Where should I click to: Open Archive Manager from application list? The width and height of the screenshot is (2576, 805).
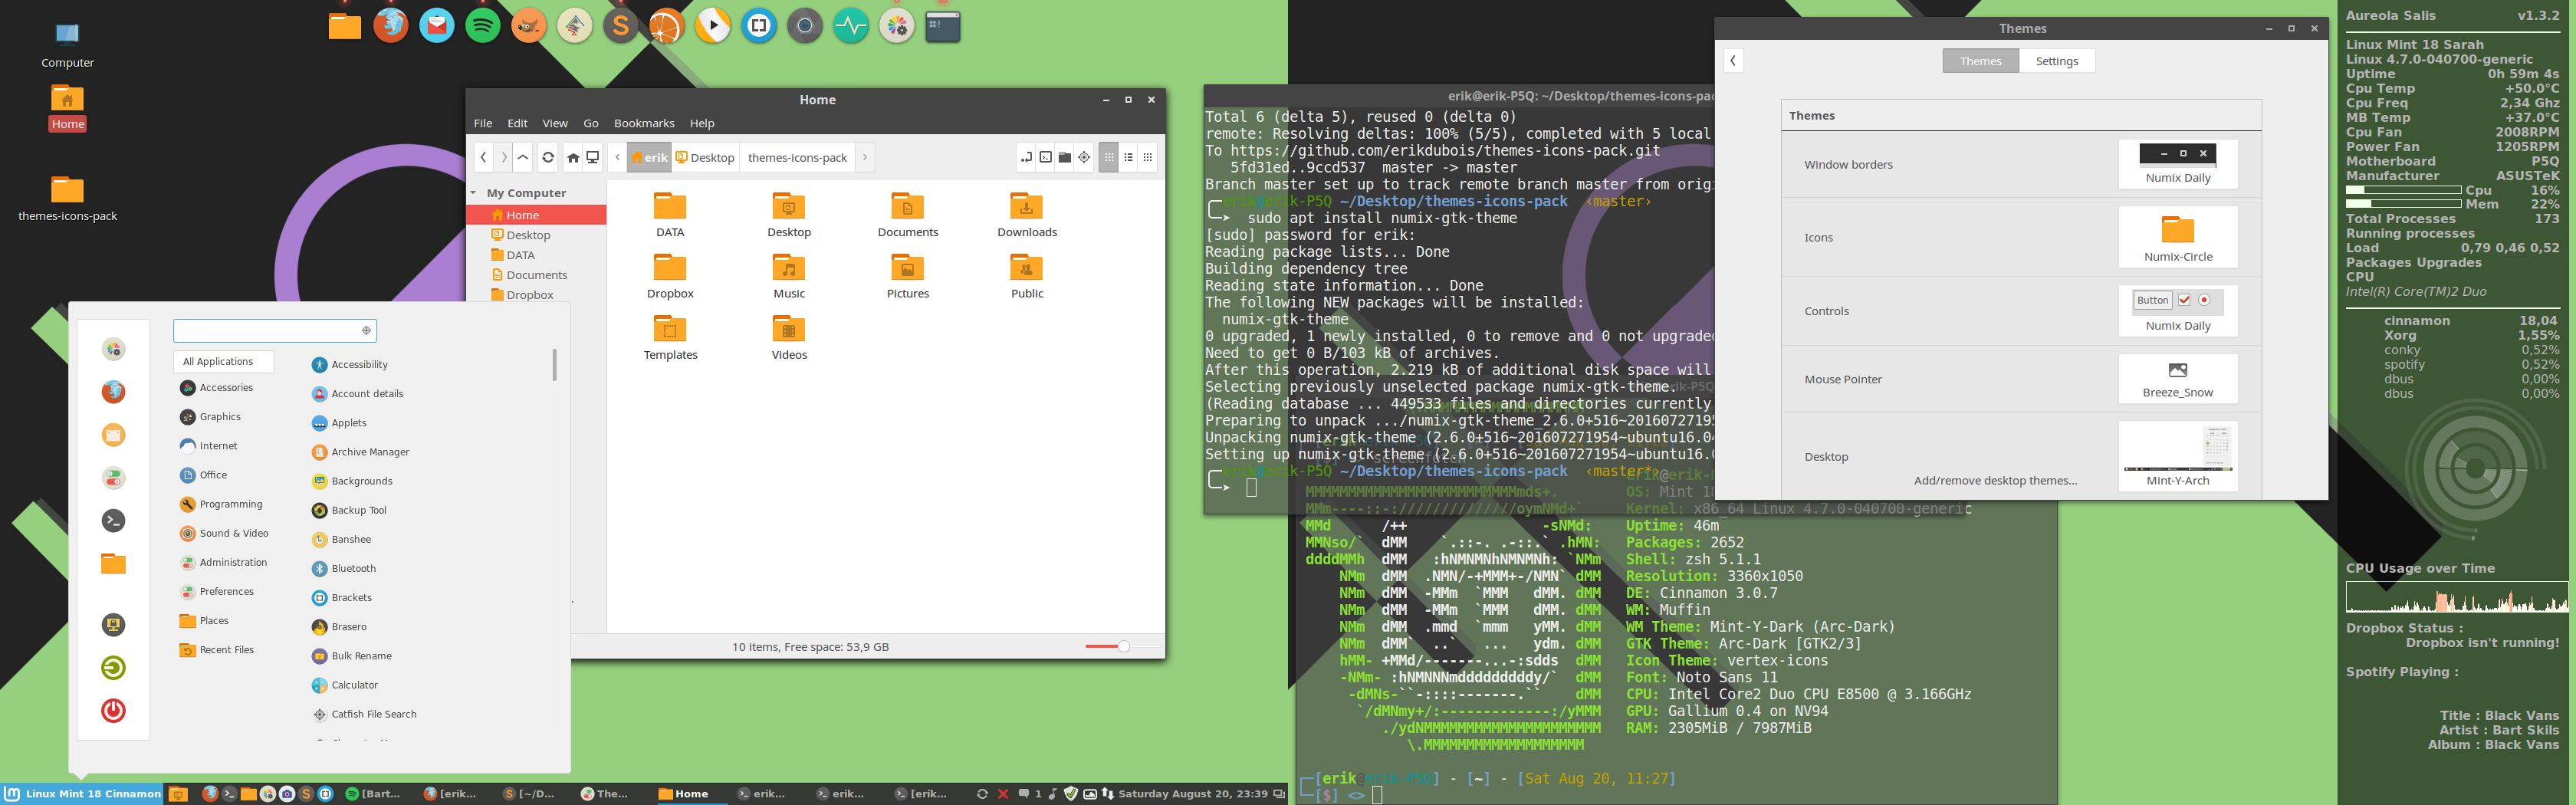coord(360,452)
